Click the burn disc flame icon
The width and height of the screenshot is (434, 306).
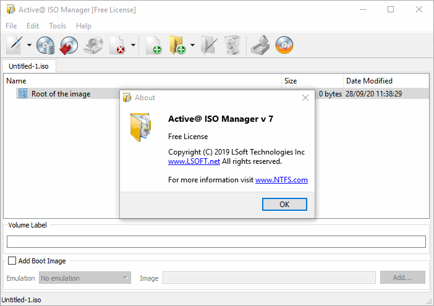pos(284,45)
